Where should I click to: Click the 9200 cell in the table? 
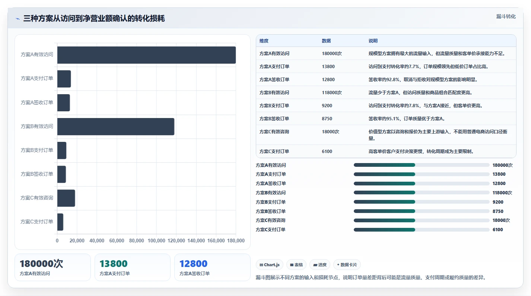[x=327, y=106]
